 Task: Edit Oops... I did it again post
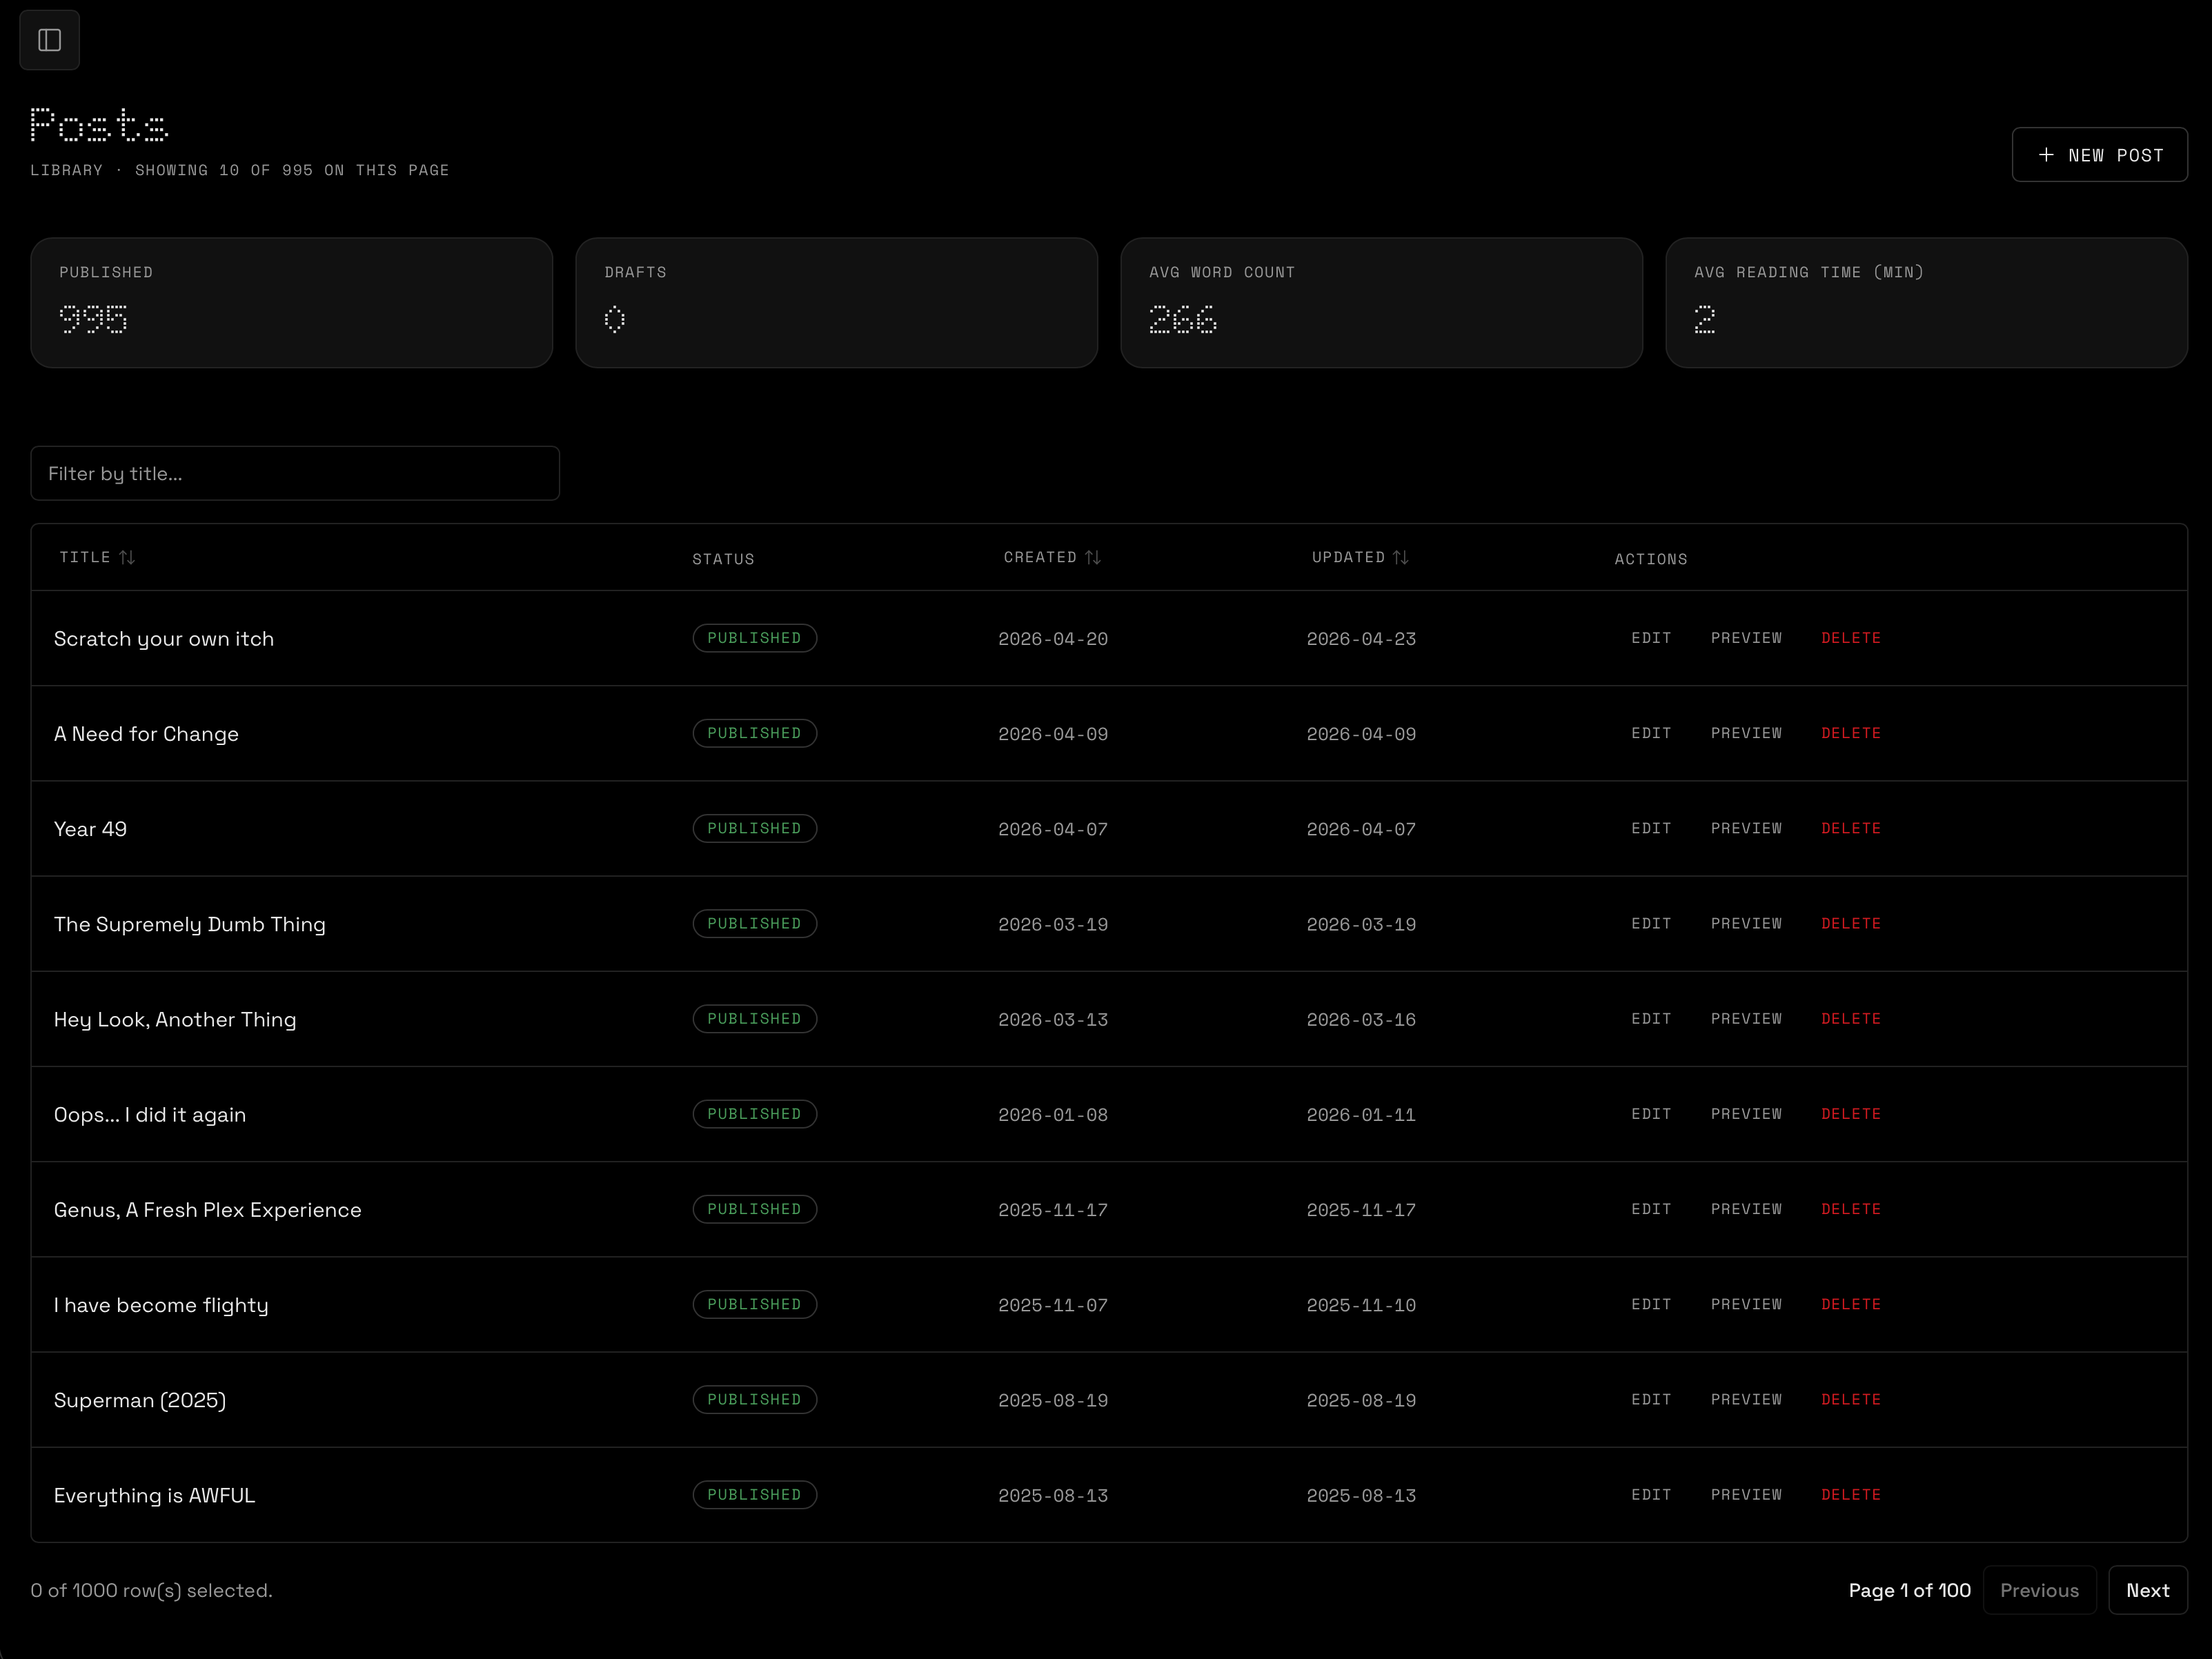pos(1651,1114)
